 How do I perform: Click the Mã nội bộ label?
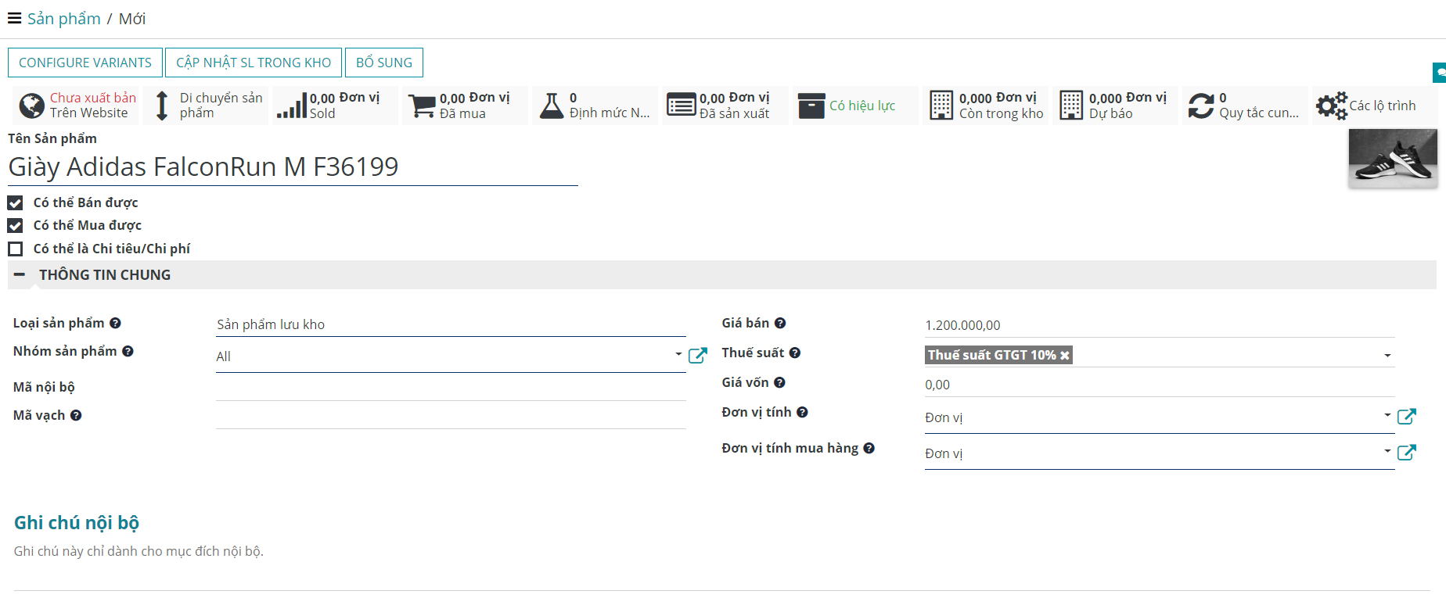click(44, 387)
